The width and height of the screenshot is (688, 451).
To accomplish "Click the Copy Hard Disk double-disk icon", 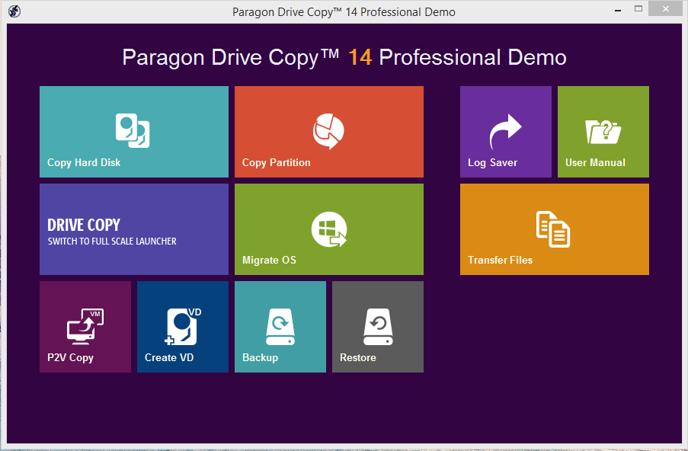I will (x=133, y=130).
